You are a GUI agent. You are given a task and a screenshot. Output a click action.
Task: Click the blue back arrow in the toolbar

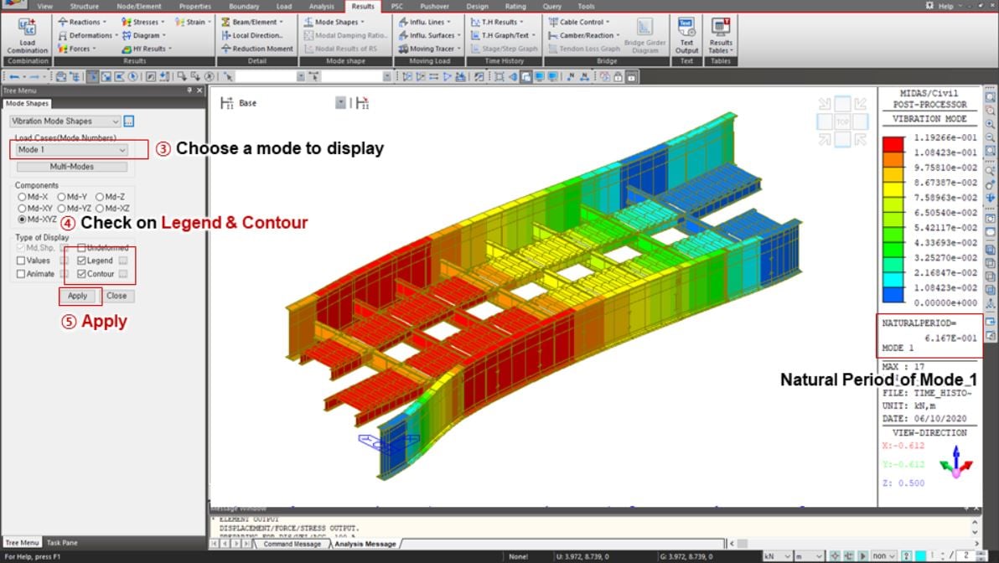click(14, 76)
